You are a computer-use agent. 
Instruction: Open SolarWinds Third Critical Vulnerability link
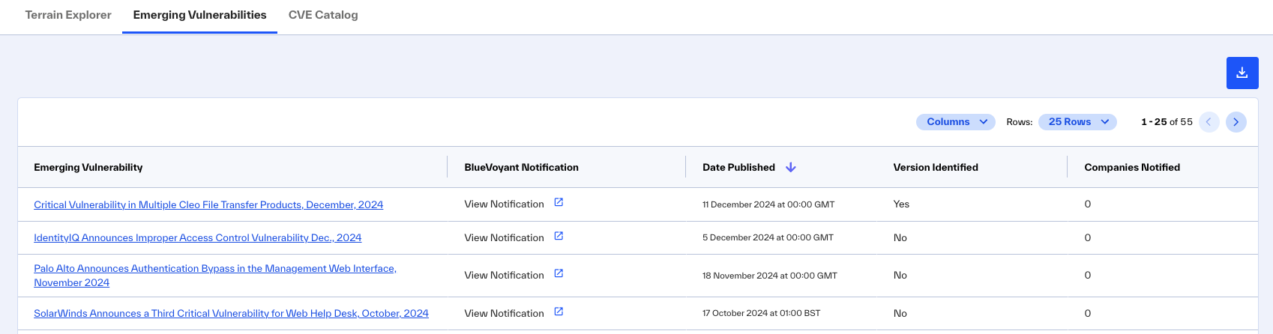point(231,313)
